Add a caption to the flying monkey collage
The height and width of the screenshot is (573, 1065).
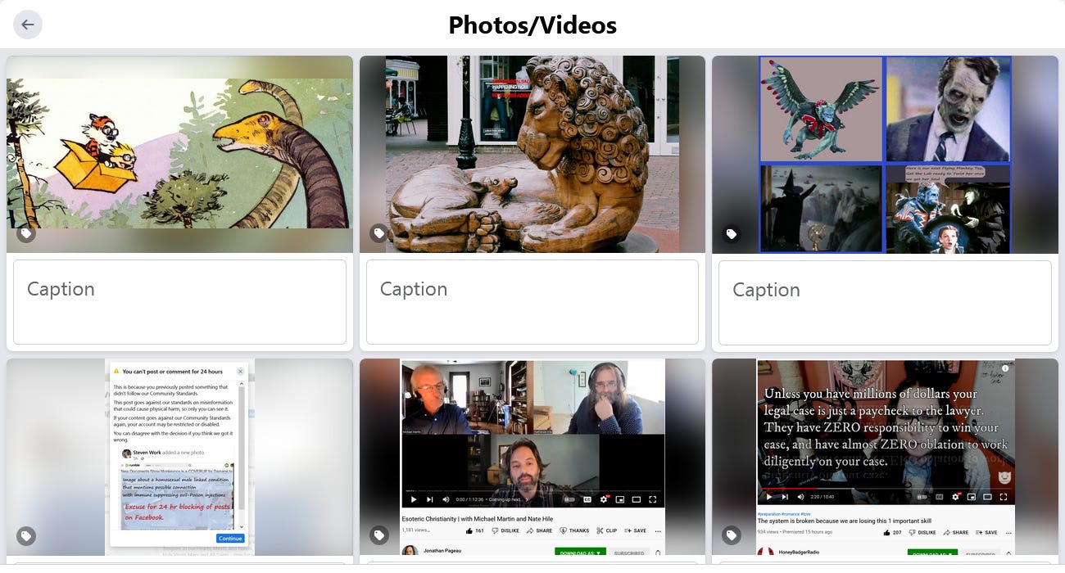(885, 302)
